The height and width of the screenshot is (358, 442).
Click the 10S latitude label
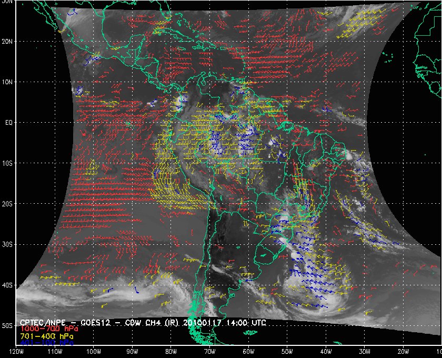(x=7, y=163)
